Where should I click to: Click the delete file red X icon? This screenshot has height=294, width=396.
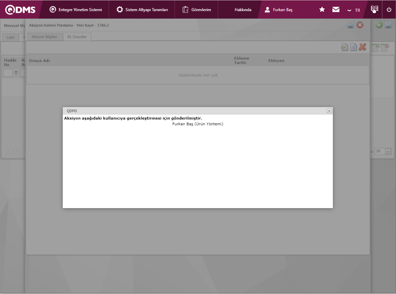coord(363,47)
